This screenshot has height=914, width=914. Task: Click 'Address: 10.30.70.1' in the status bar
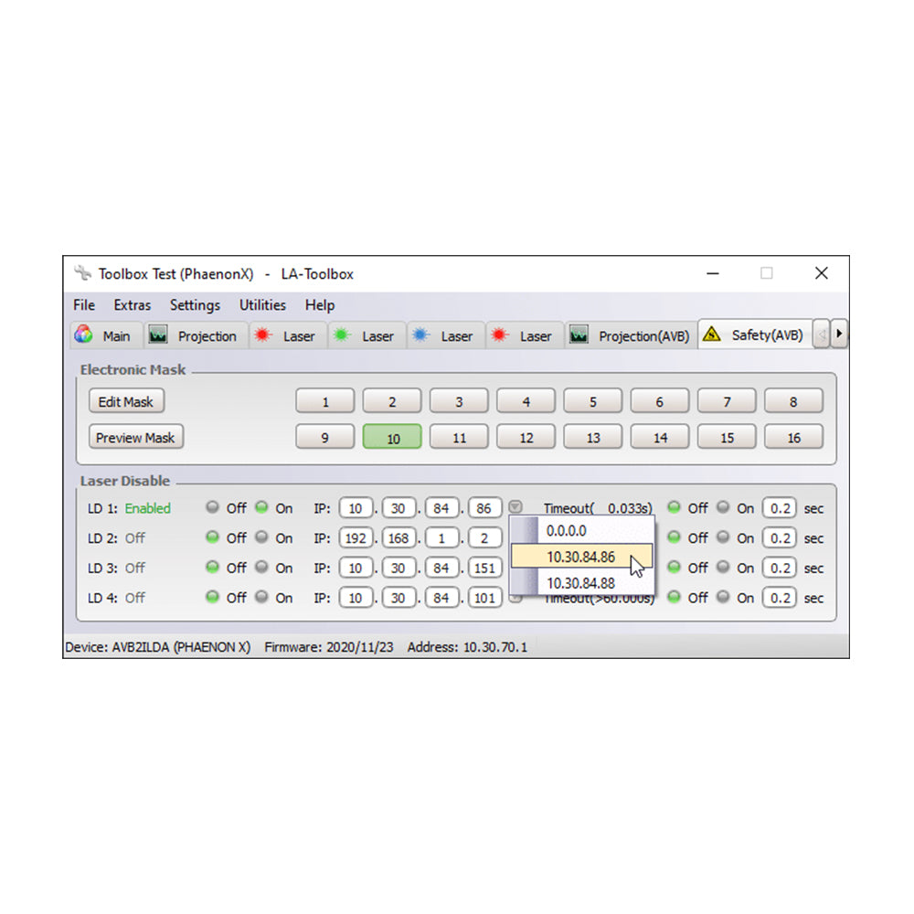pyautogui.click(x=467, y=647)
